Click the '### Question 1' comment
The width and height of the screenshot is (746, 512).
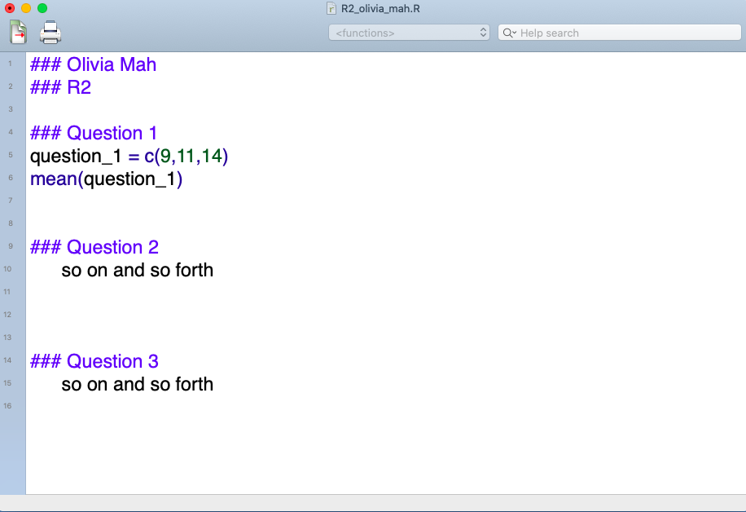(93, 133)
